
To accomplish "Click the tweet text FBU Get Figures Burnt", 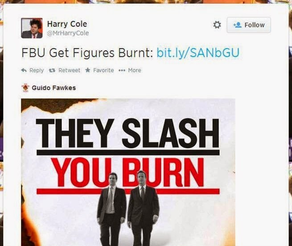I will 87,53.
